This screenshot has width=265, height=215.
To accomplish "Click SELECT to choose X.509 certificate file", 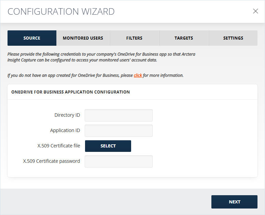I will pos(108,146).
